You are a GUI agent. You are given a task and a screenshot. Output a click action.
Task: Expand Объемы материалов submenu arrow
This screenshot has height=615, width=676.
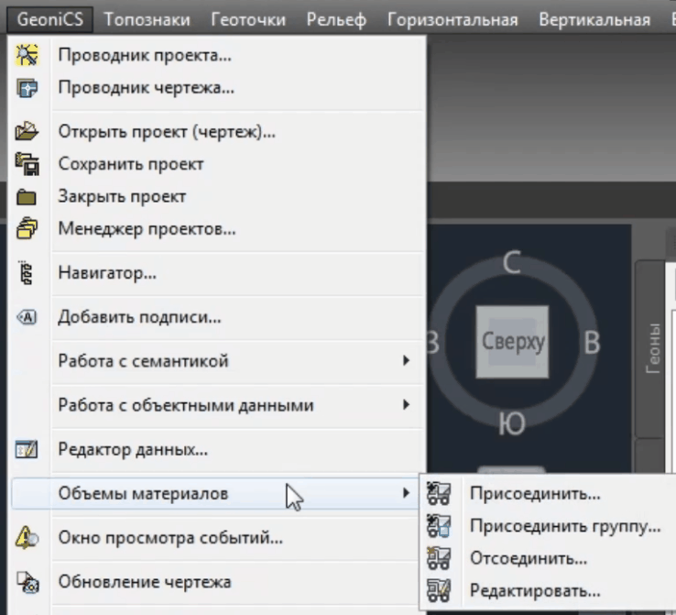pyautogui.click(x=406, y=492)
